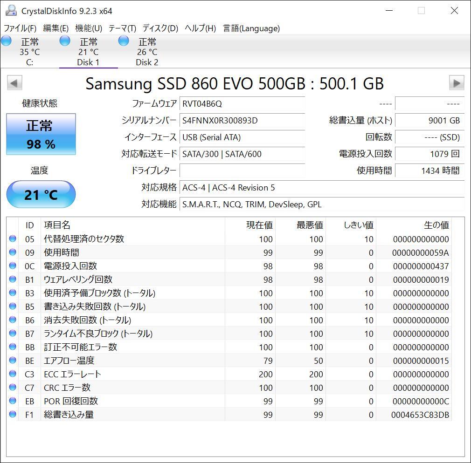471x463 pixels.
Task: Click status orb for 総書き込み量 row
Action: pyautogui.click(x=13, y=415)
